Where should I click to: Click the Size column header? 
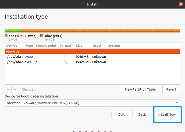[79, 46]
